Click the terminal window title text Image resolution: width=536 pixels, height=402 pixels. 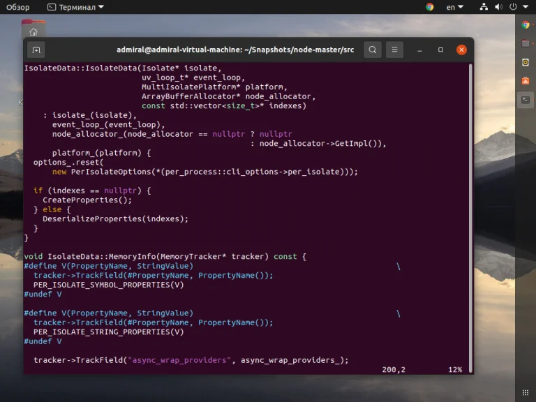pyautogui.click(x=235, y=50)
